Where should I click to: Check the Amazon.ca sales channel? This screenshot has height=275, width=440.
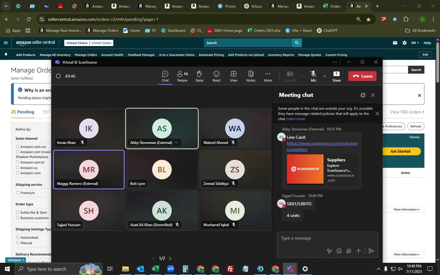click(x=18, y=168)
